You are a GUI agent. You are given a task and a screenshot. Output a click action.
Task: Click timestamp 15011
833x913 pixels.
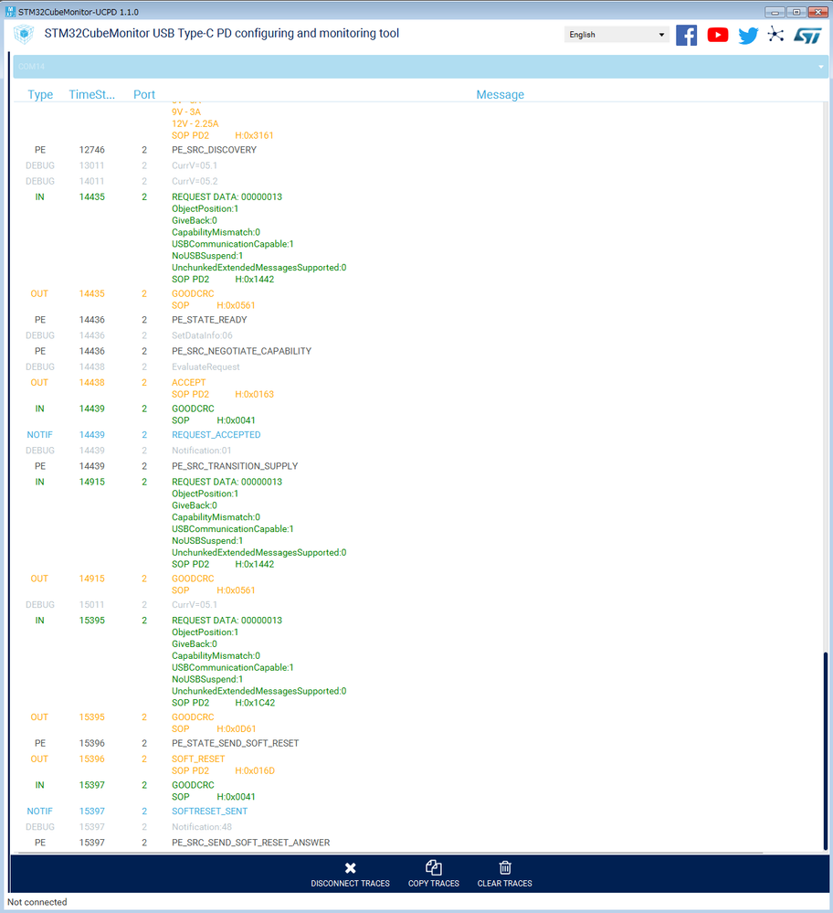[92, 605]
